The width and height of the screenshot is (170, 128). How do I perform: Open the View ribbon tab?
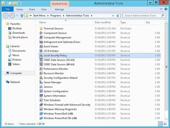44,9
